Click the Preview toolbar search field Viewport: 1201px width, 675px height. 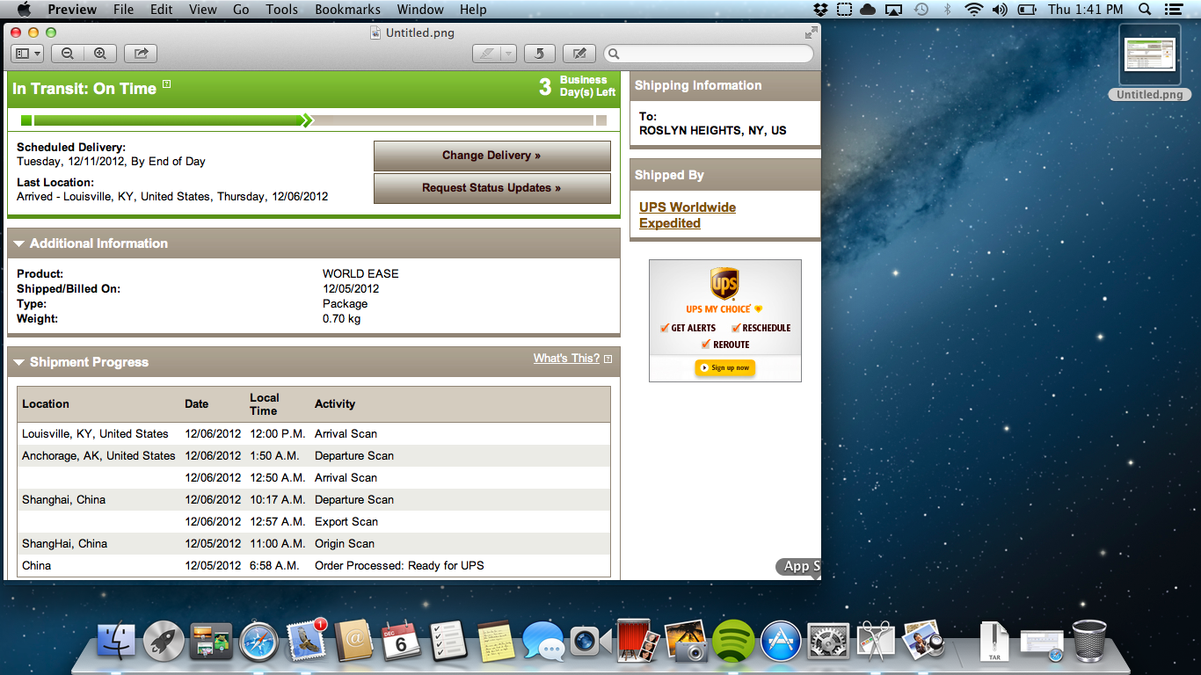point(708,54)
